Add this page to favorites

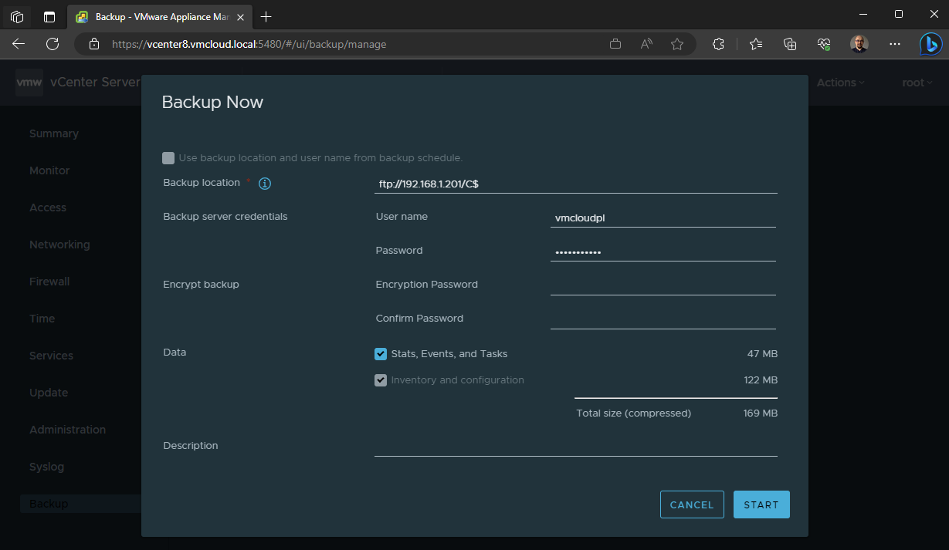pyautogui.click(x=677, y=44)
